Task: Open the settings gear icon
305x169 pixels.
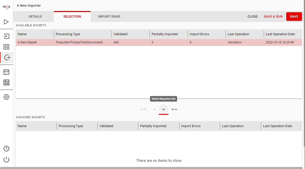Action: click(x=6, y=97)
